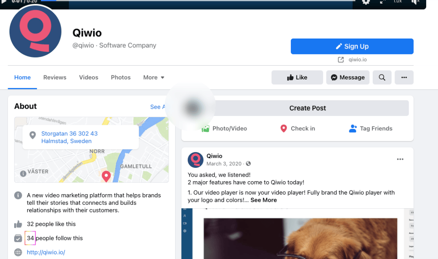Screen dimensions: 438x259
Task: Click the gray pin icon beside the address
Action: pos(33,135)
